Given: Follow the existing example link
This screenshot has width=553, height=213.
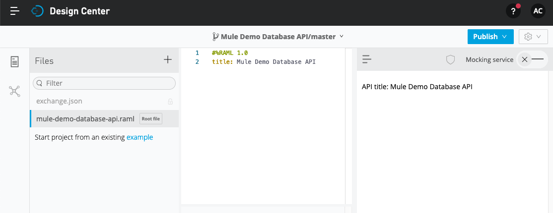Looking at the screenshot, I should pyautogui.click(x=139, y=137).
